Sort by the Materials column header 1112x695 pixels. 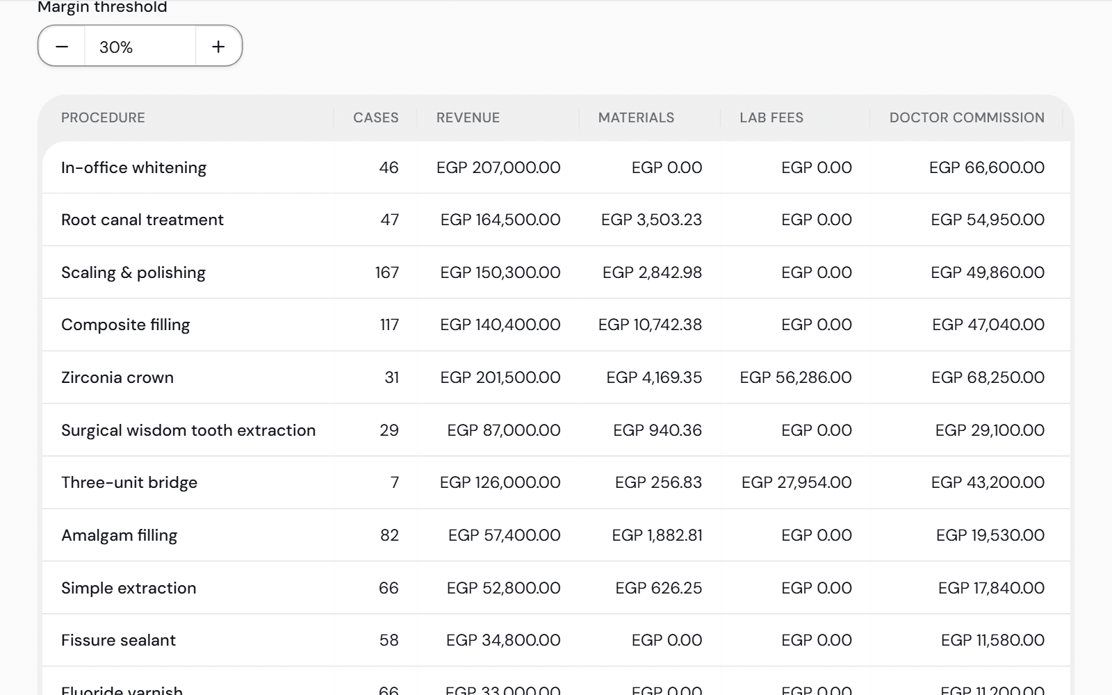click(x=636, y=118)
